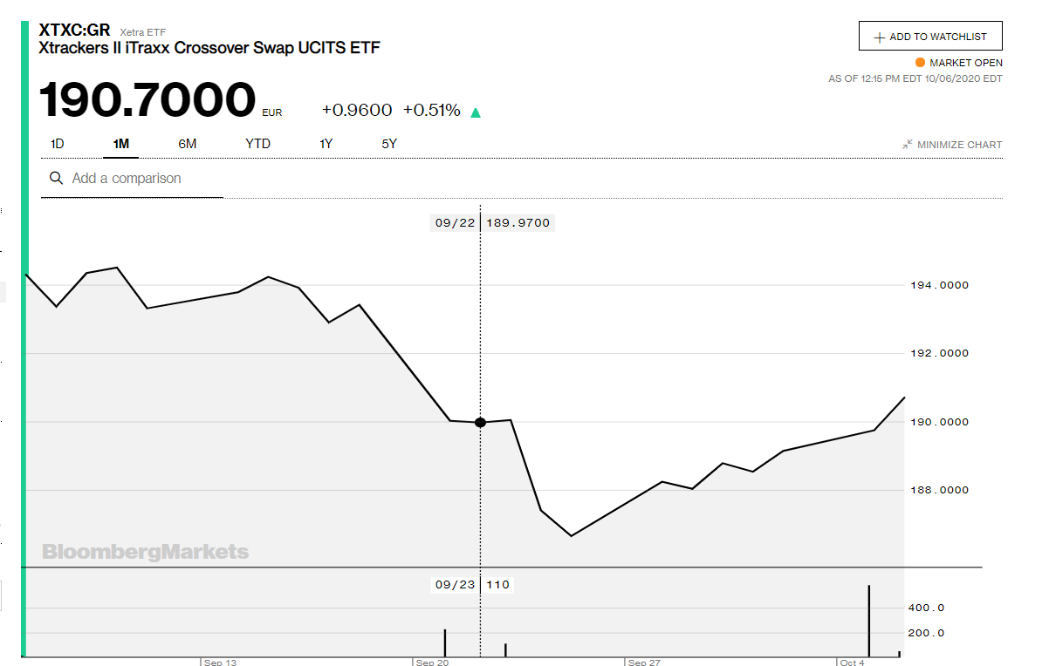Click the magnifying glass search icon
Image resolution: width=1049 pixels, height=666 pixels.
point(57,178)
